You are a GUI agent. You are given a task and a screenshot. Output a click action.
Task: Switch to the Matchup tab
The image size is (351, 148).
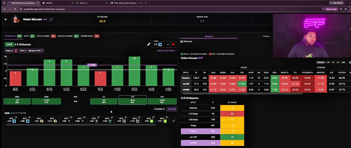(x=209, y=36)
